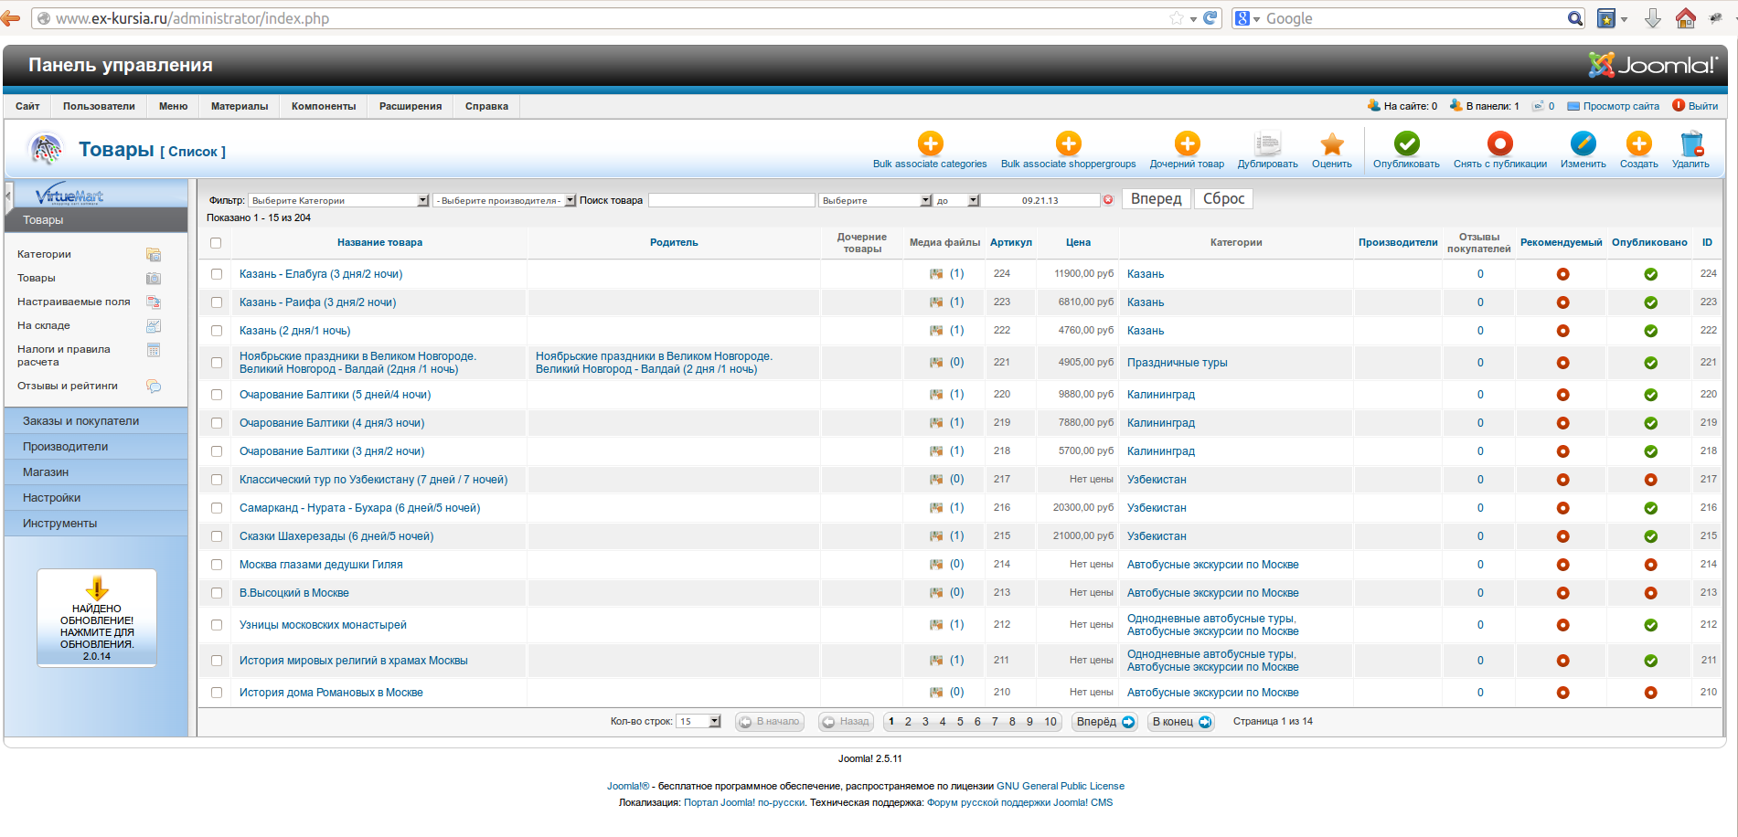The image size is (1738, 837).
Task: Click the Bulk associate categories icon
Action: (x=930, y=143)
